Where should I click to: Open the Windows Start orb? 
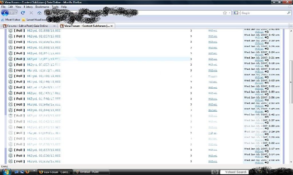point(6,172)
